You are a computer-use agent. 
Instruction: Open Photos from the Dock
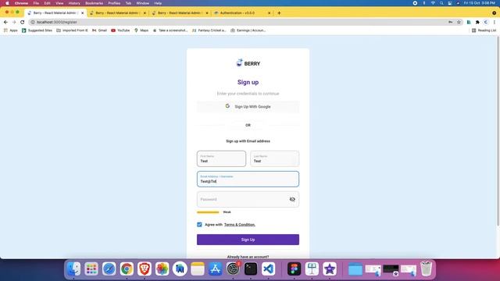(x=162, y=269)
